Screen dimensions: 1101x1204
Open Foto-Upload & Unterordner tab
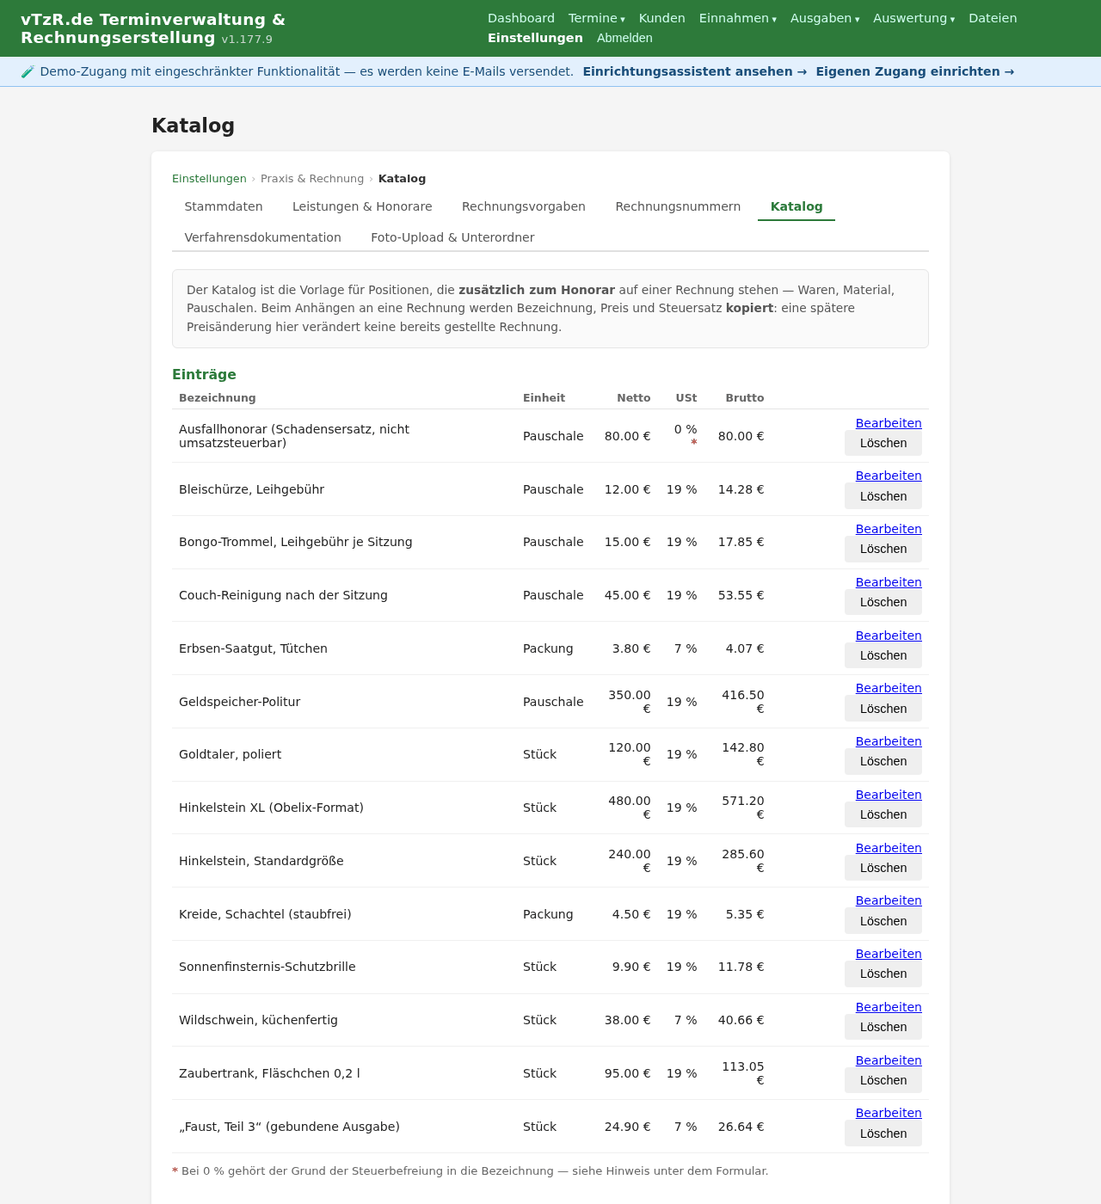pyautogui.click(x=452, y=237)
